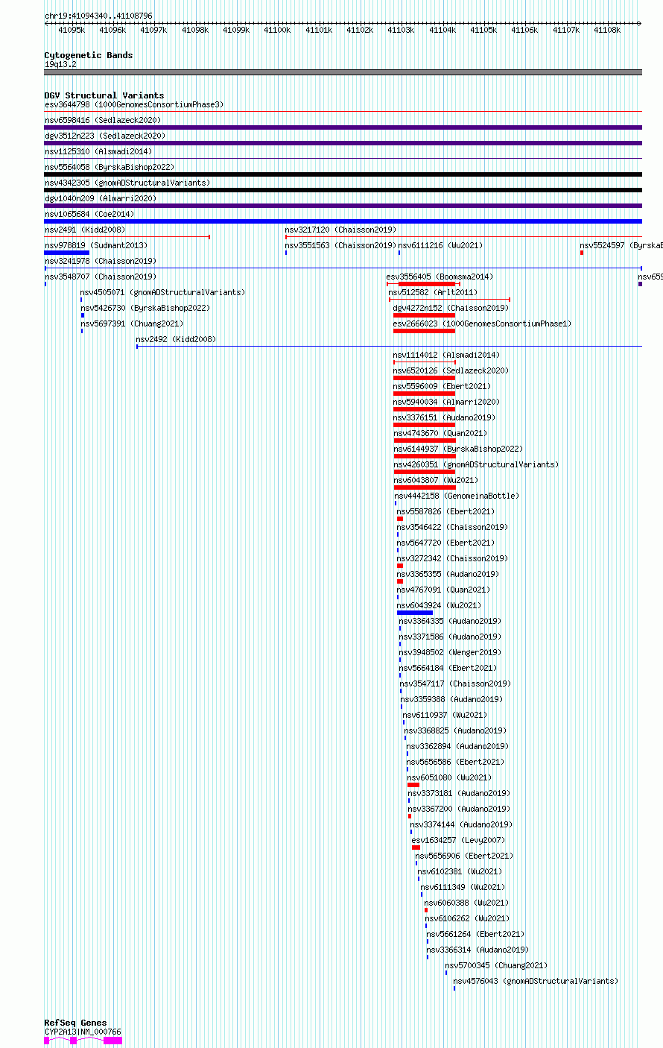The width and height of the screenshot is (663, 1048).
Task: Open variant nsv5587826 (Ebert2021)
Action: click(x=445, y=511)
